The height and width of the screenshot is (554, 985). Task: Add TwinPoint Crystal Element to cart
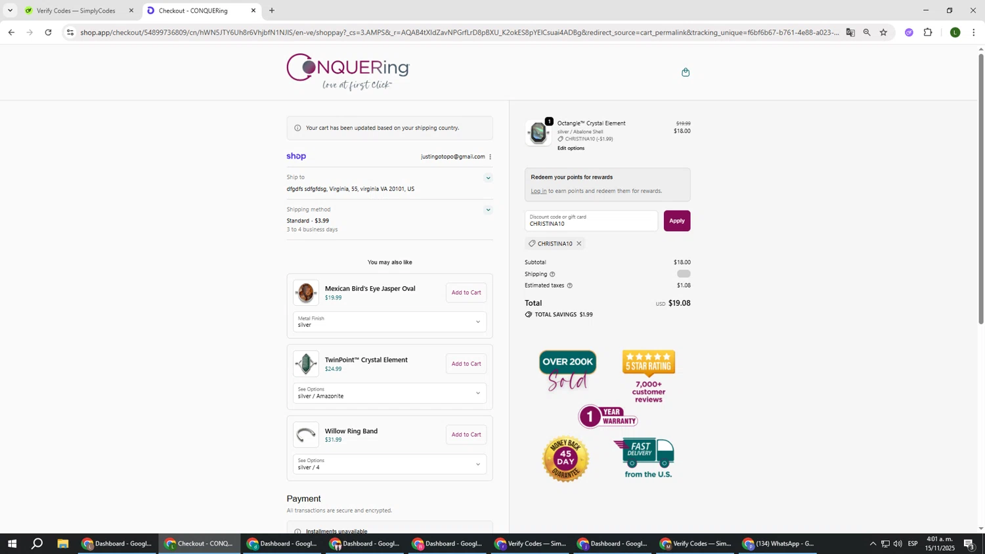[466, 364]
